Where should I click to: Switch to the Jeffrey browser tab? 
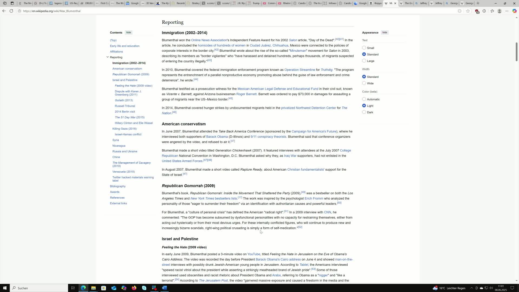click(x=437, y=3)
